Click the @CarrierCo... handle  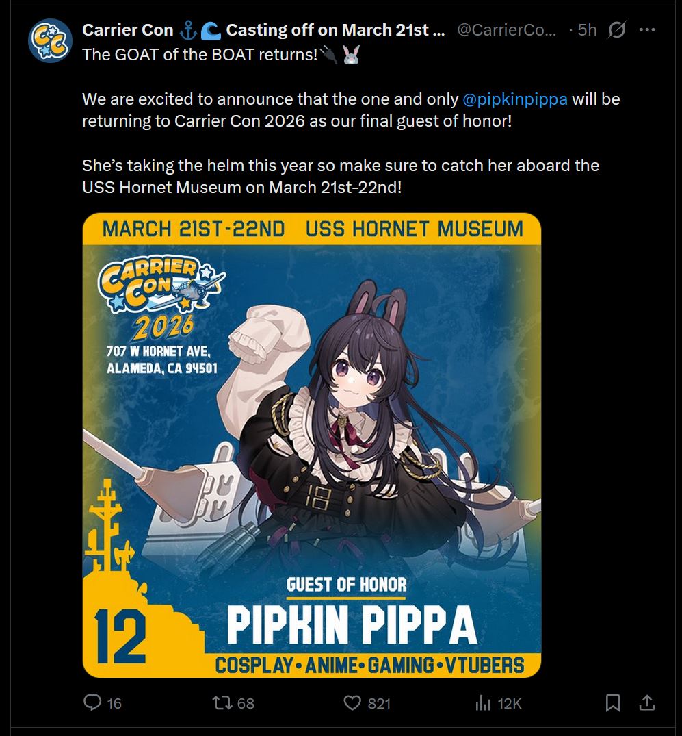[x=507, y=30]
